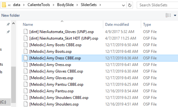Sort by Date modified column header

117,25
